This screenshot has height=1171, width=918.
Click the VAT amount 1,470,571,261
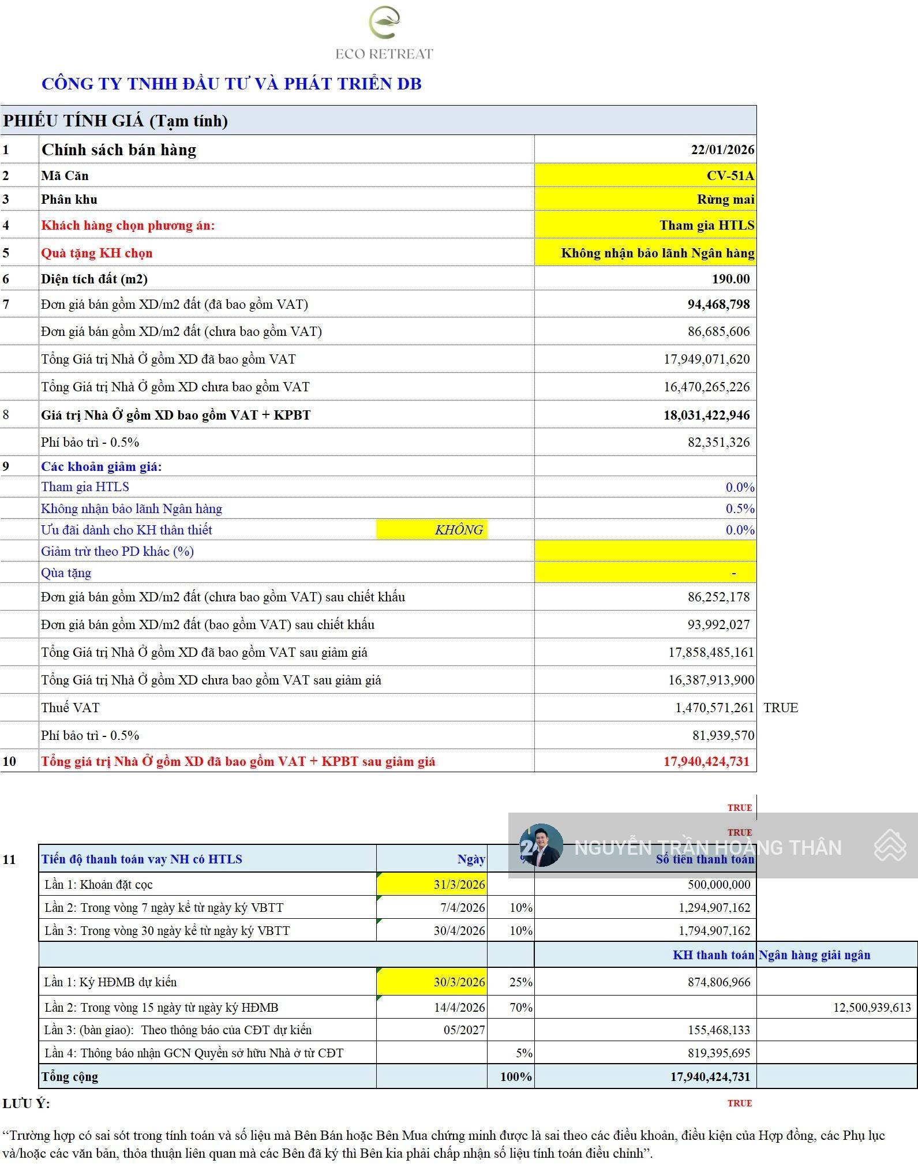[714, 708]
